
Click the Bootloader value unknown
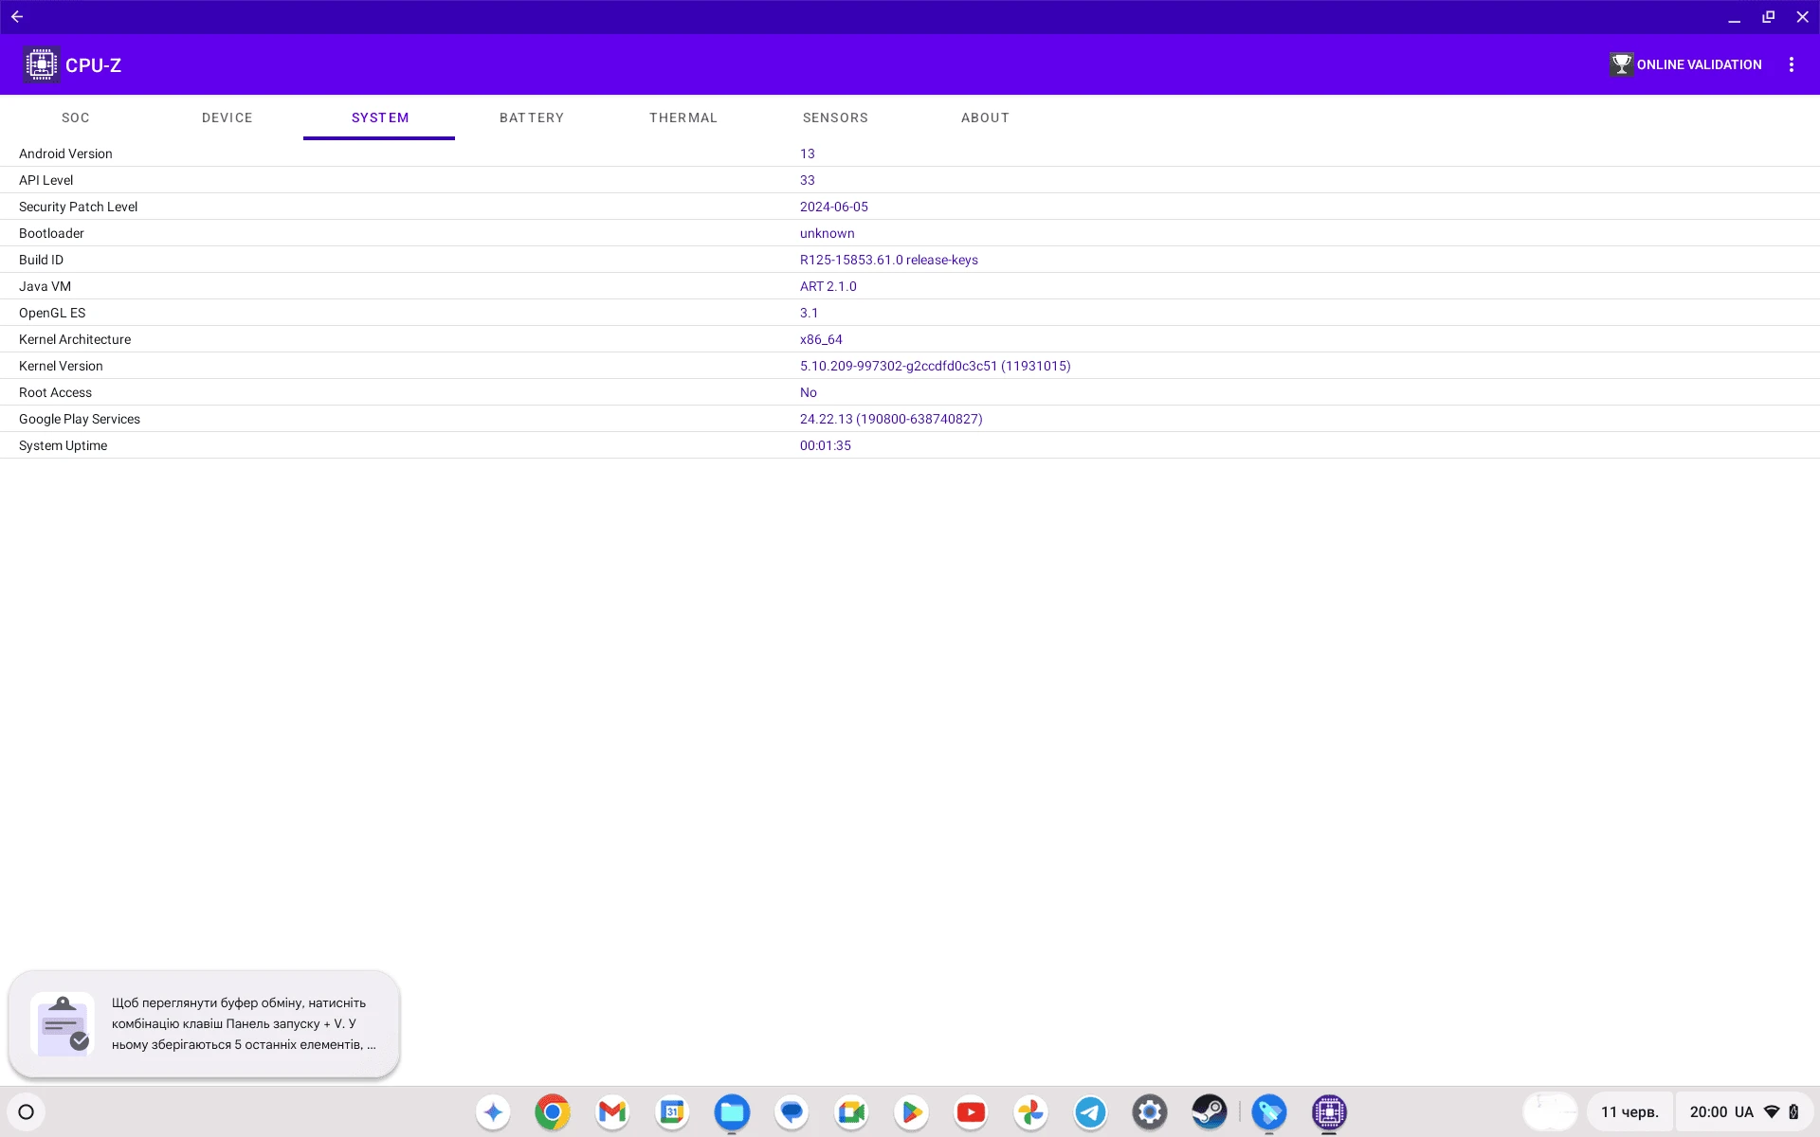click(828, 233)
